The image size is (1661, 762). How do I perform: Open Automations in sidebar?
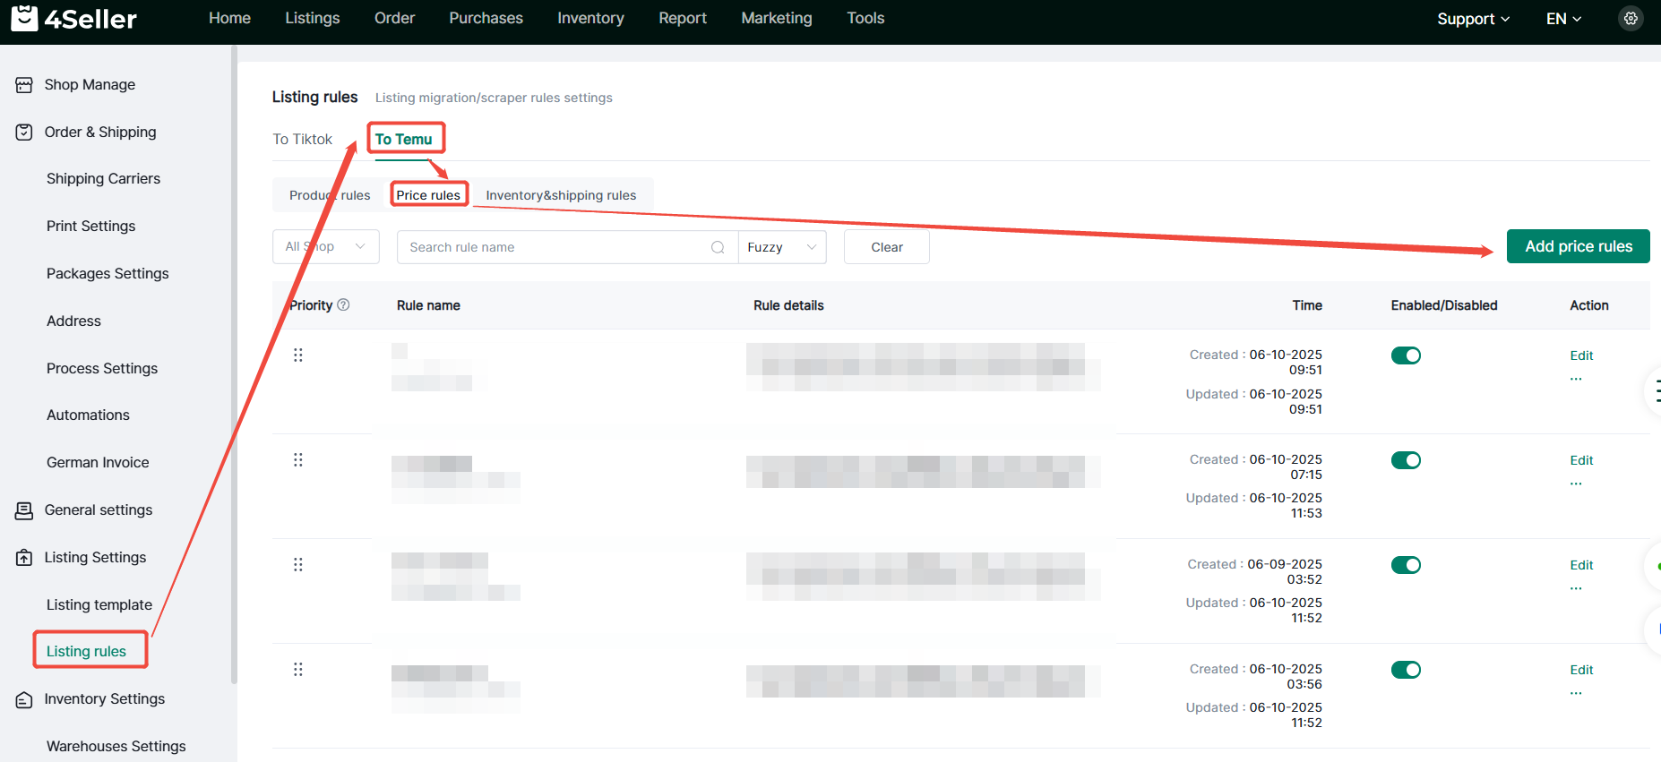pyautogui.click(x=88, y=415)
